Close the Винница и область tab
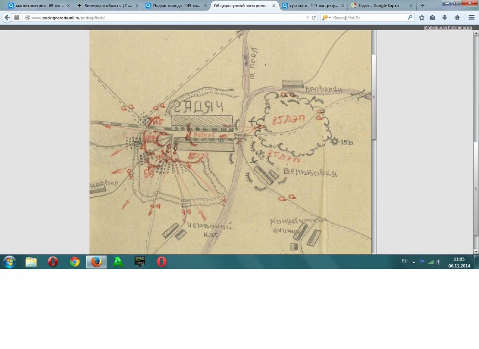479x349 pixels. [137, 5]
